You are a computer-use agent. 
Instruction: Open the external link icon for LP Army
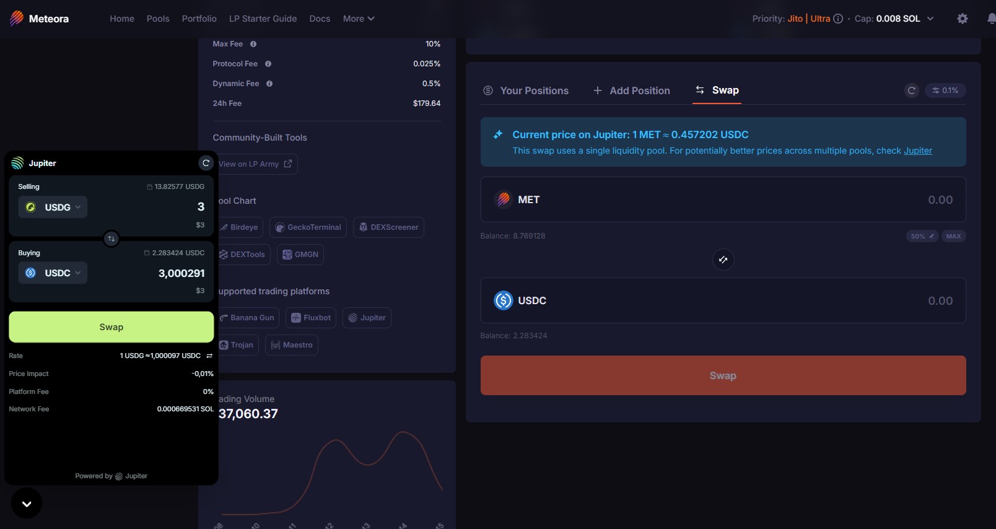click(288, 164)
